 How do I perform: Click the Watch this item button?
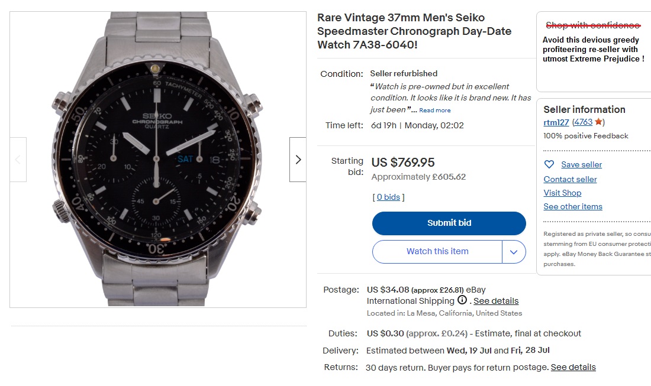coord(437,252)
